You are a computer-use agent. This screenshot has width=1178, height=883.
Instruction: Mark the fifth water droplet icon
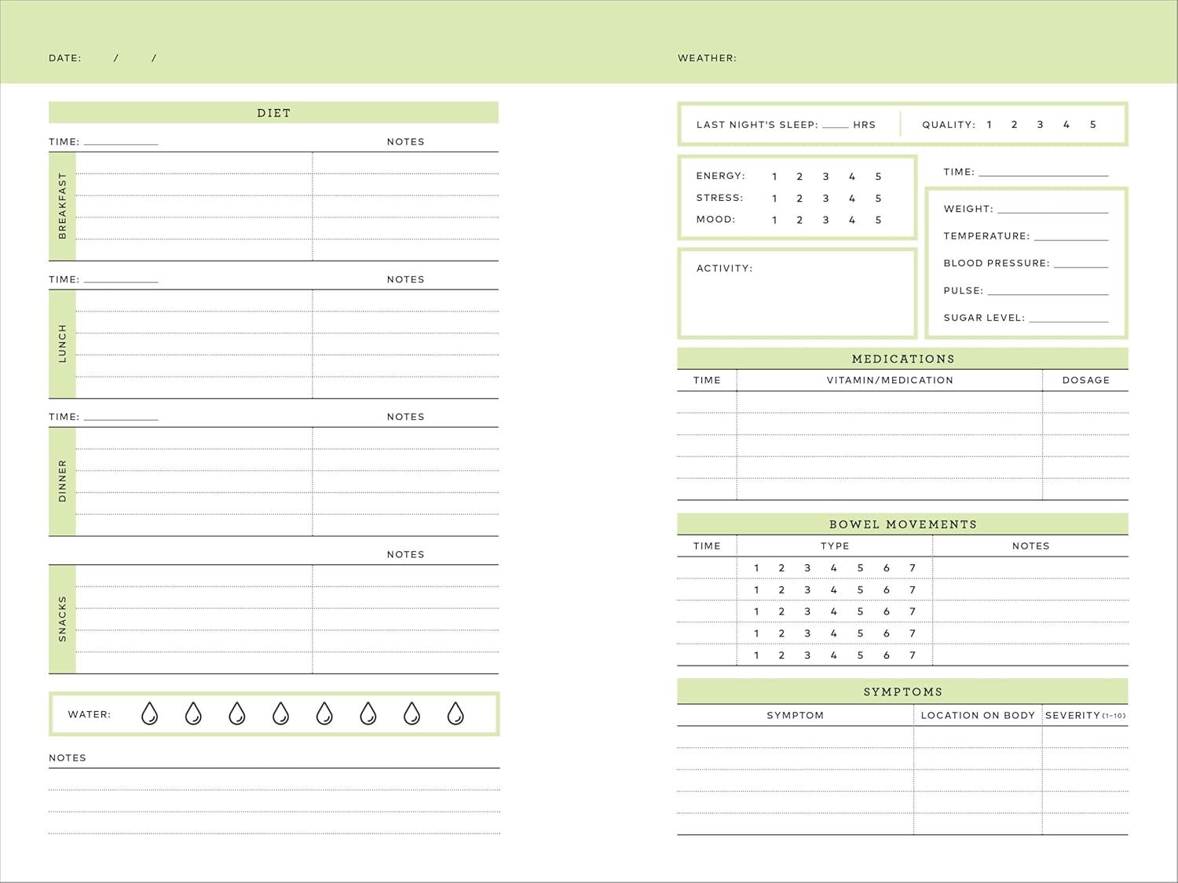[x=324, y=713]
